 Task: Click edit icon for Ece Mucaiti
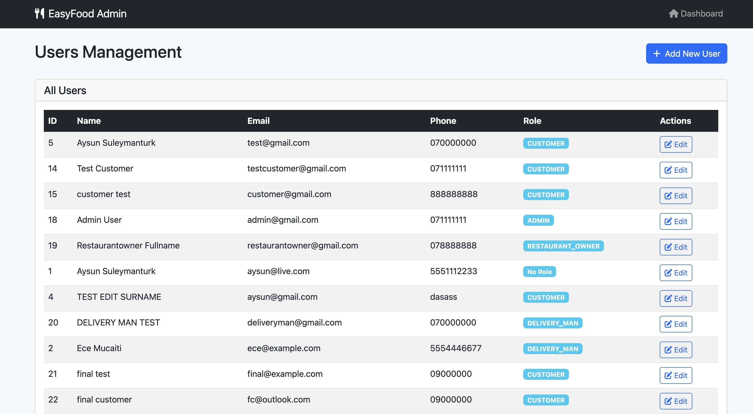(668, 350)
